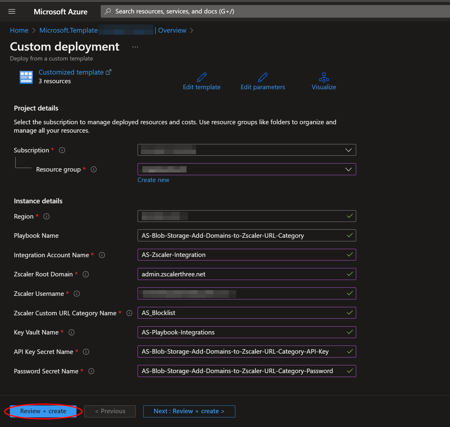Show info tooltip for API Key Secret Name
The height and width of the screenshot is (427, 450).
[x=86, y=352]
